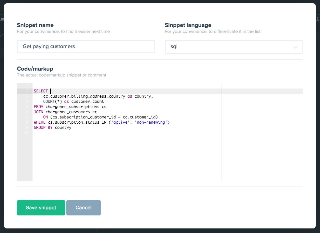Click the Cancel button
Screen dimensions: 320x233
(84, 208)
